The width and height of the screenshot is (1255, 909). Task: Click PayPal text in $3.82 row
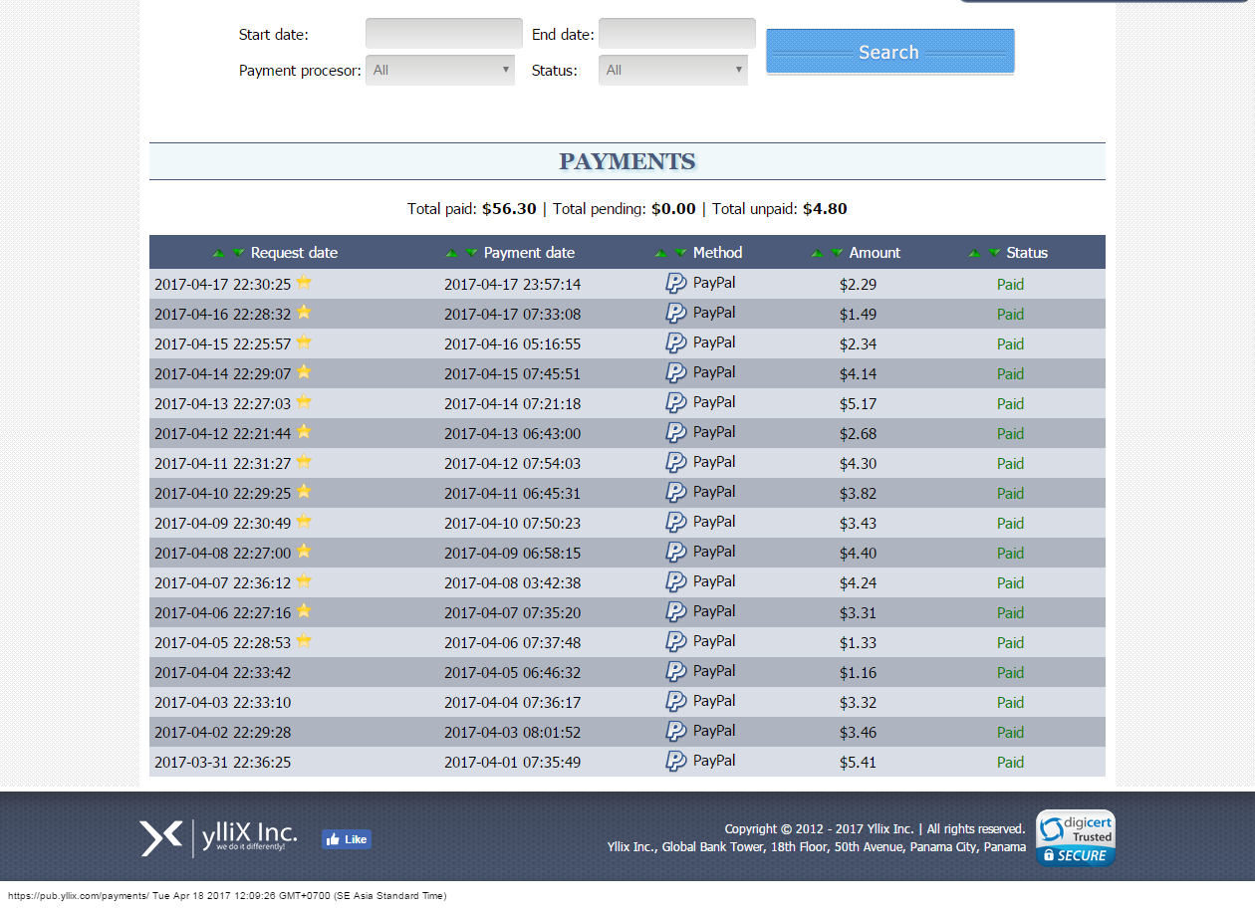point(714,492)
